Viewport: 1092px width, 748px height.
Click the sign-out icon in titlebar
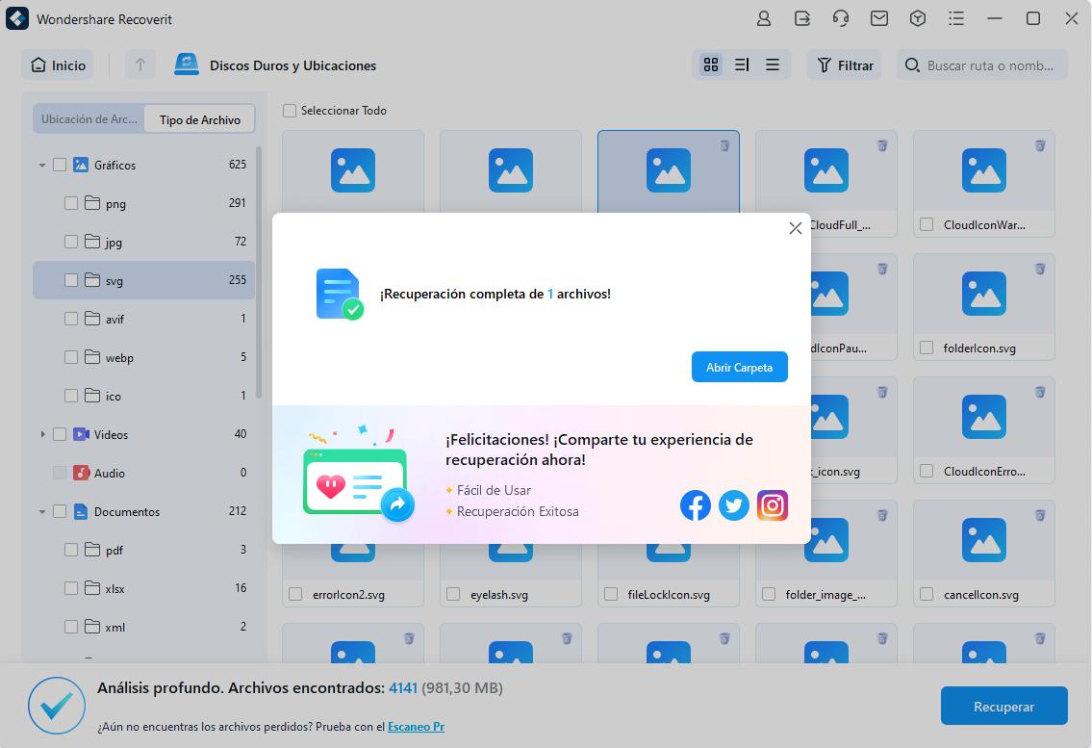tap(802, 18)
